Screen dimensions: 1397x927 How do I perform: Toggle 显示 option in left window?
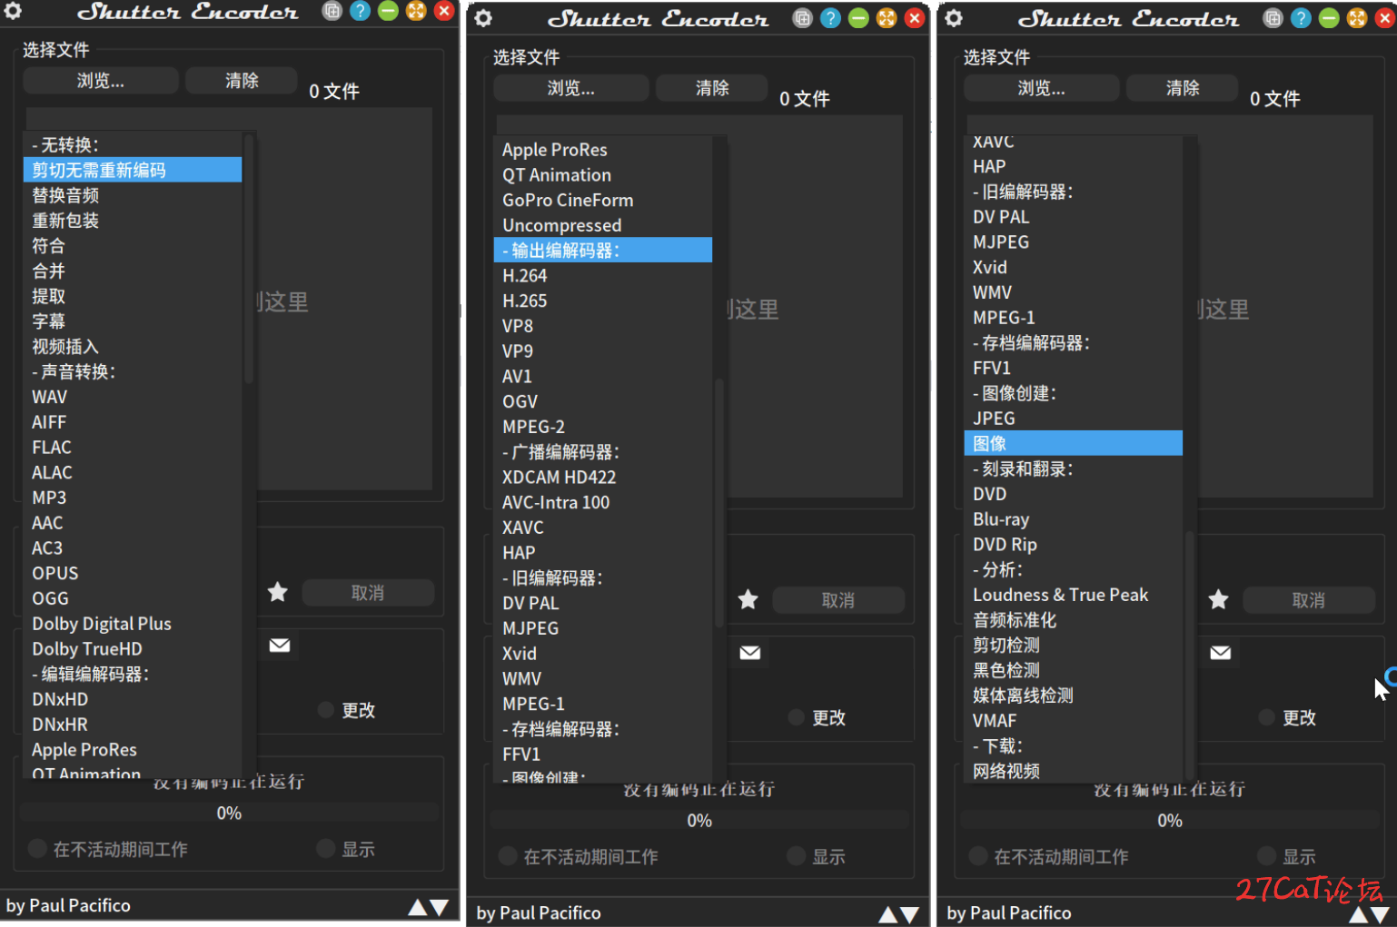pos(326,849)
